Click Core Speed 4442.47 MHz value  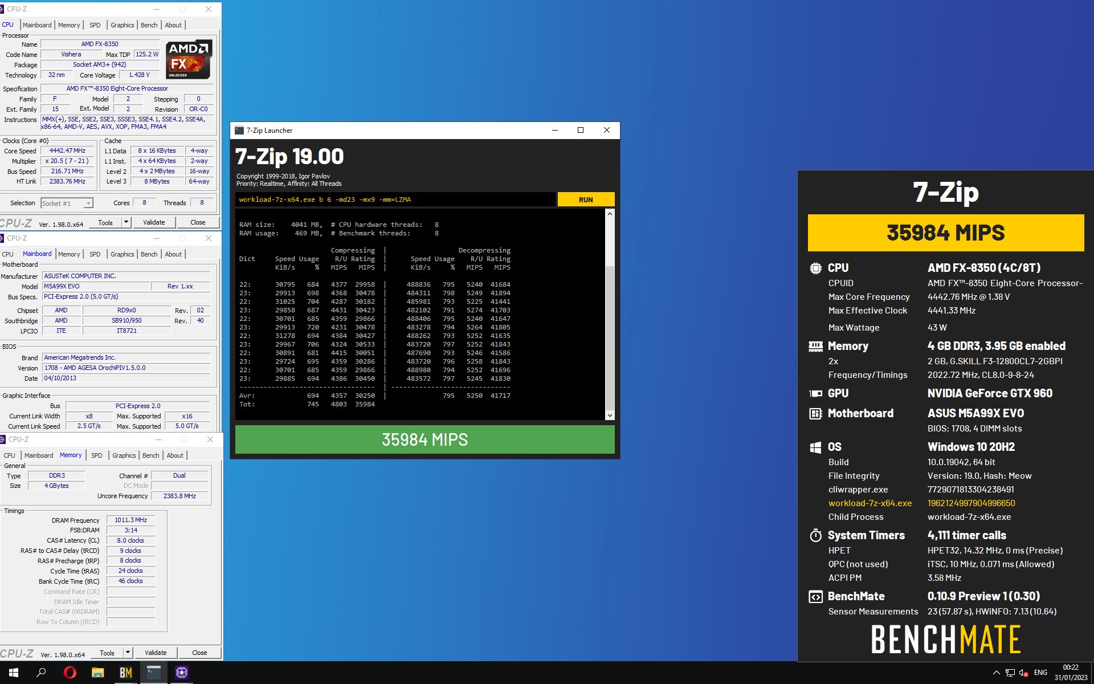point(67,151)
